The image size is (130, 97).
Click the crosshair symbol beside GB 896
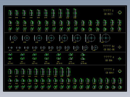coord(119,59)
